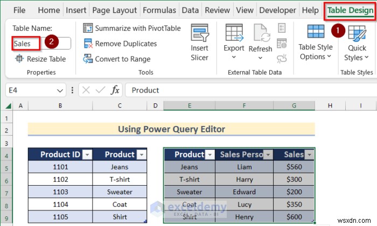377x226 pixels.
Task: Switch to the Data tab
Action: [x=190, y=10]
